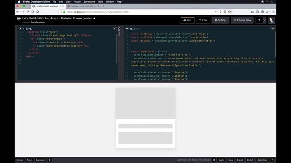Screen dimensions: 291x163
Task: Click the shield pocket icon in address bar
Action: click(x=225, y=12)
